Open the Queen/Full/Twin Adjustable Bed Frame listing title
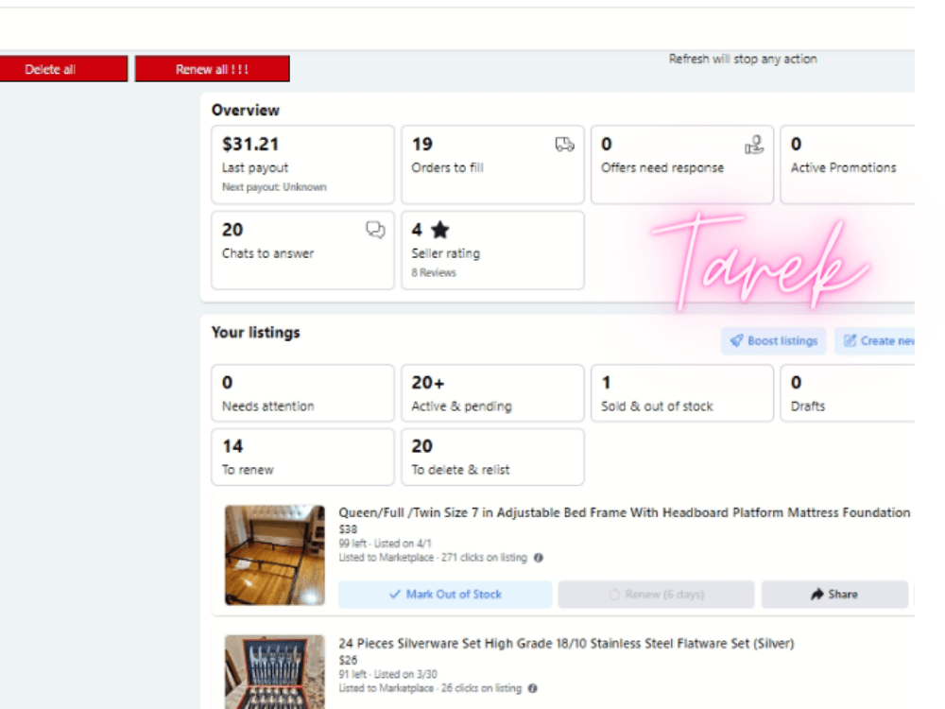This screenshot has width=945, height=709. coord(625,512)
